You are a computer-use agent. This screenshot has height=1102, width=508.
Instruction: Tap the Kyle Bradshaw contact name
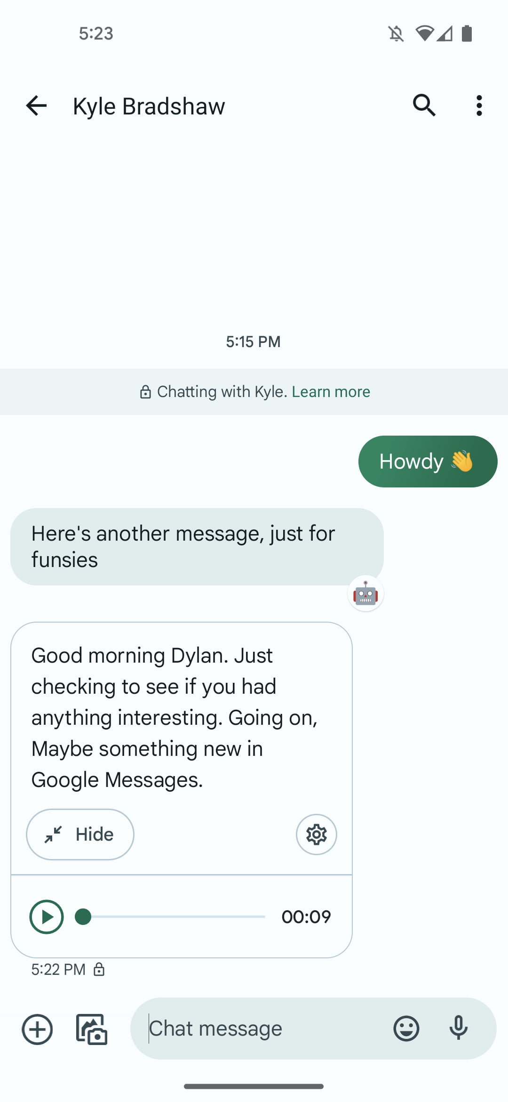(x=149, y=106)
